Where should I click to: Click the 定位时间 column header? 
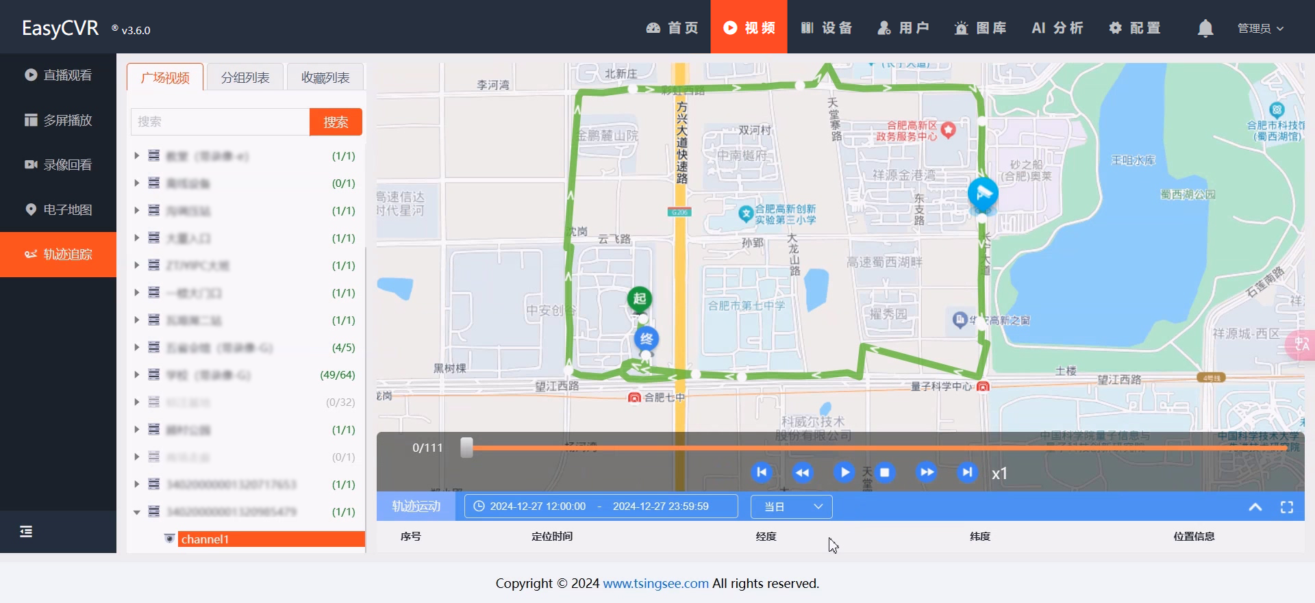552,537
